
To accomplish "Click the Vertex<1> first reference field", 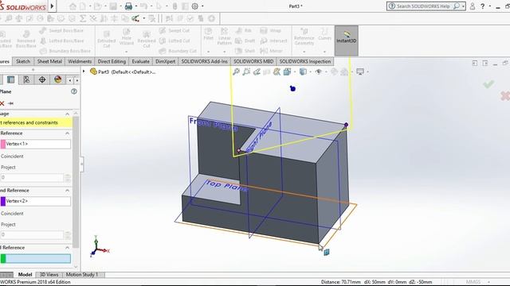I will 35,144.
